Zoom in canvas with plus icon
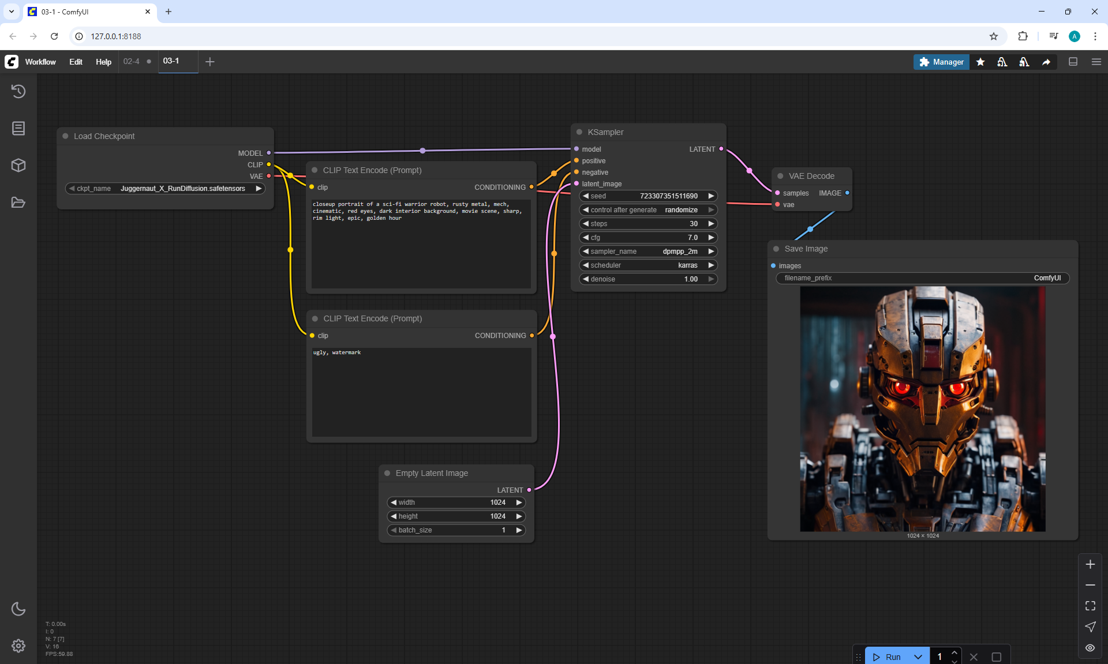1108x664 pixels. pyautogui.click(x=1090, y=564)
